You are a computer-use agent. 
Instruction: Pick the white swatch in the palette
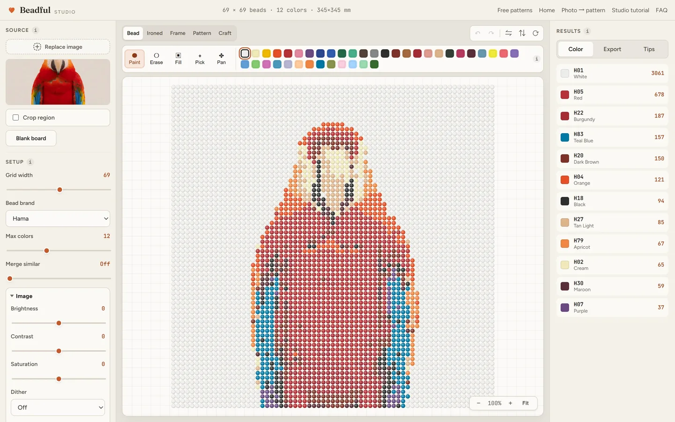coord(245,53)
